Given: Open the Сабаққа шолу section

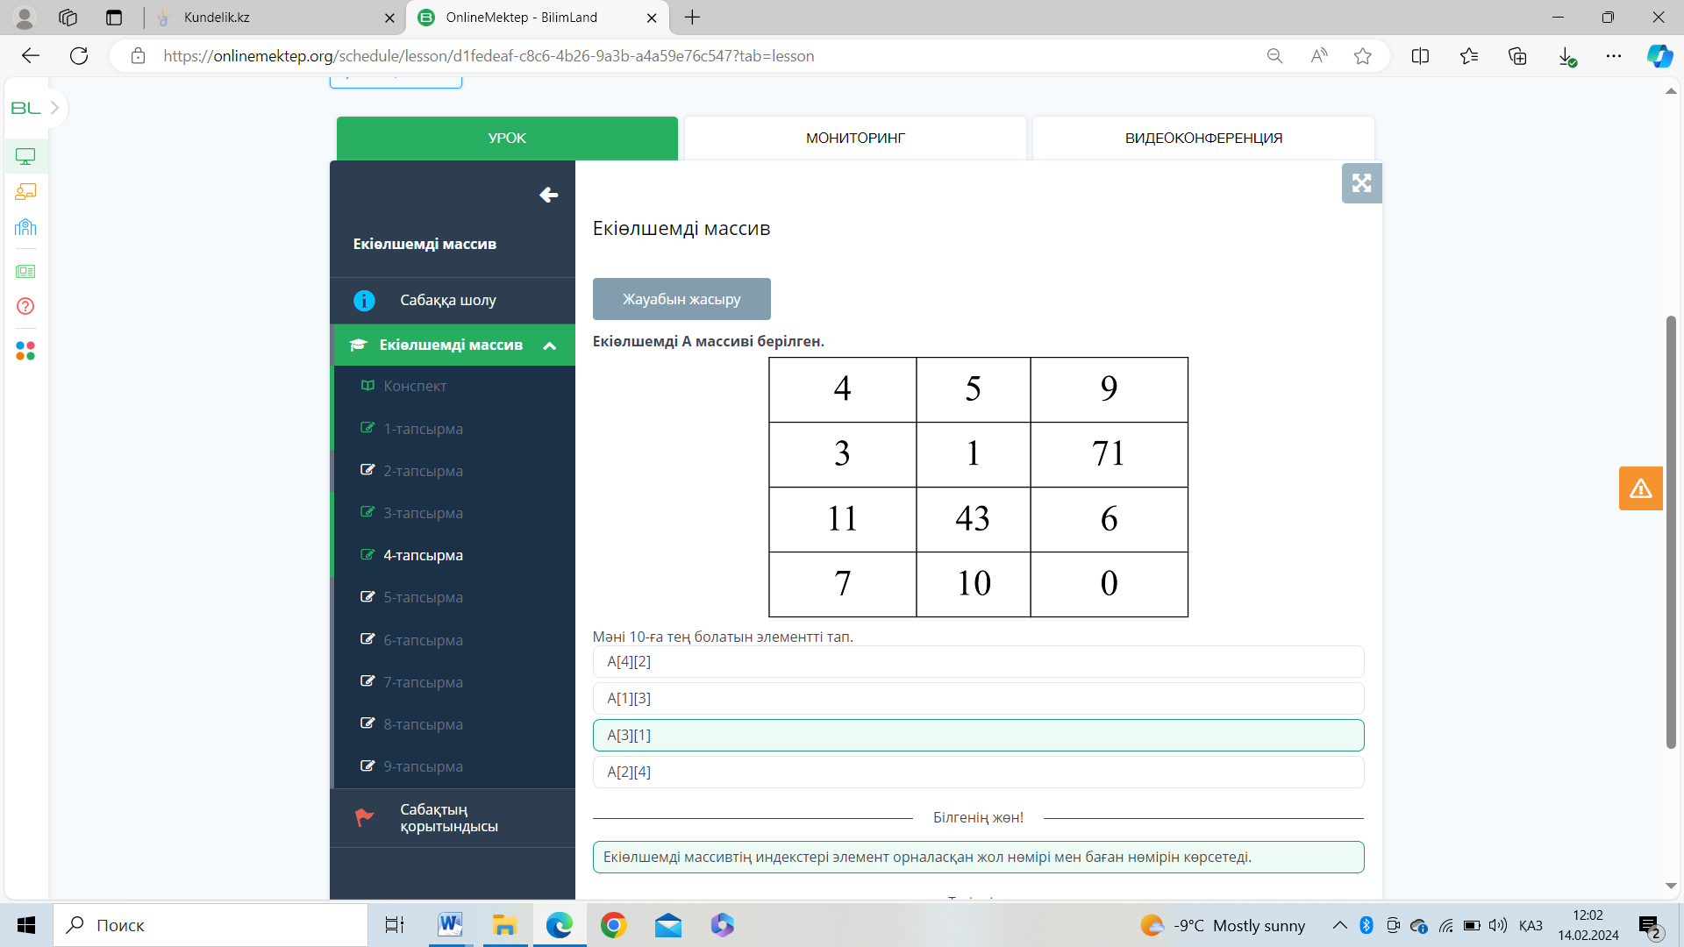Looking at the screenshot, I should point(448,300).
